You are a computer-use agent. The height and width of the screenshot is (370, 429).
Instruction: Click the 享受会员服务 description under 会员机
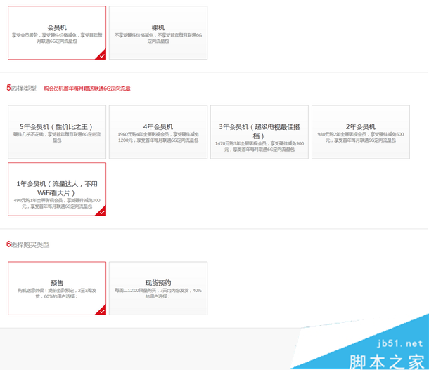coord(57,38)
